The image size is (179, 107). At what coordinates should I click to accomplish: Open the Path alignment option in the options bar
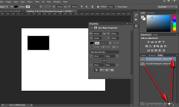87,7
